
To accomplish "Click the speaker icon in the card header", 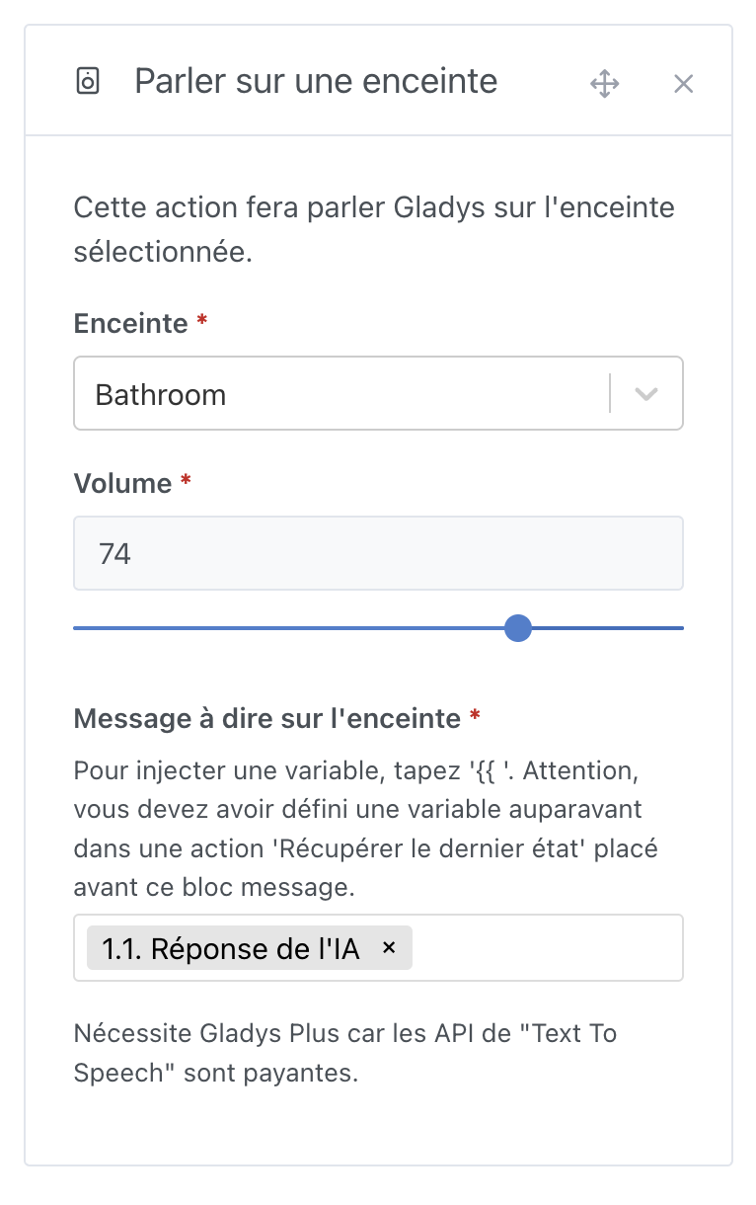I will pyautogui.click(x=88, y=81).
